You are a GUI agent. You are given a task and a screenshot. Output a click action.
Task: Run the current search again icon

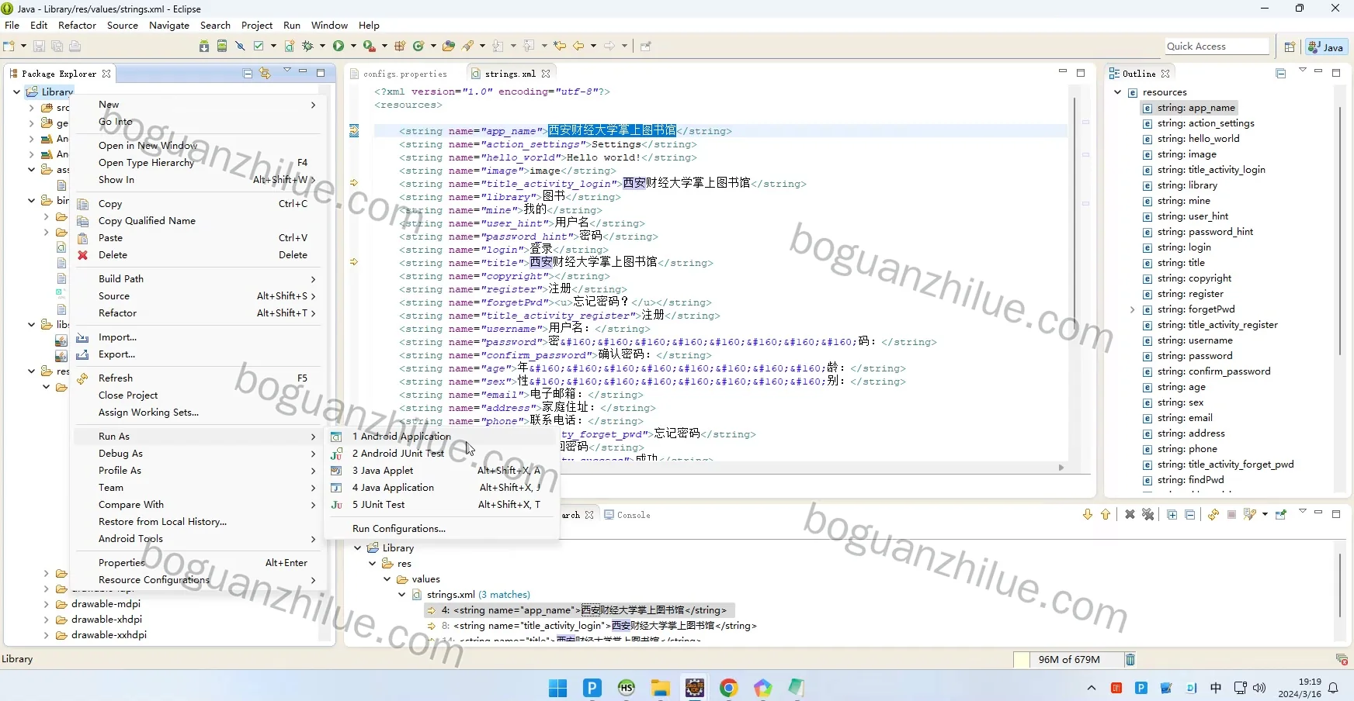1213,515
